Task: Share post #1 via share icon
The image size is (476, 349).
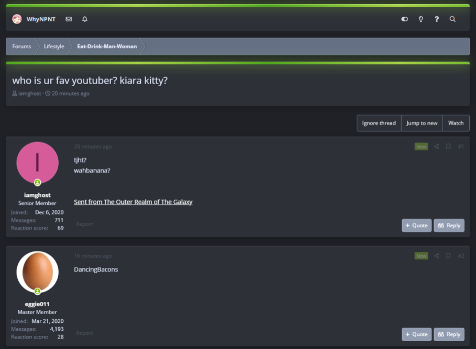Action: pos(437,147)
